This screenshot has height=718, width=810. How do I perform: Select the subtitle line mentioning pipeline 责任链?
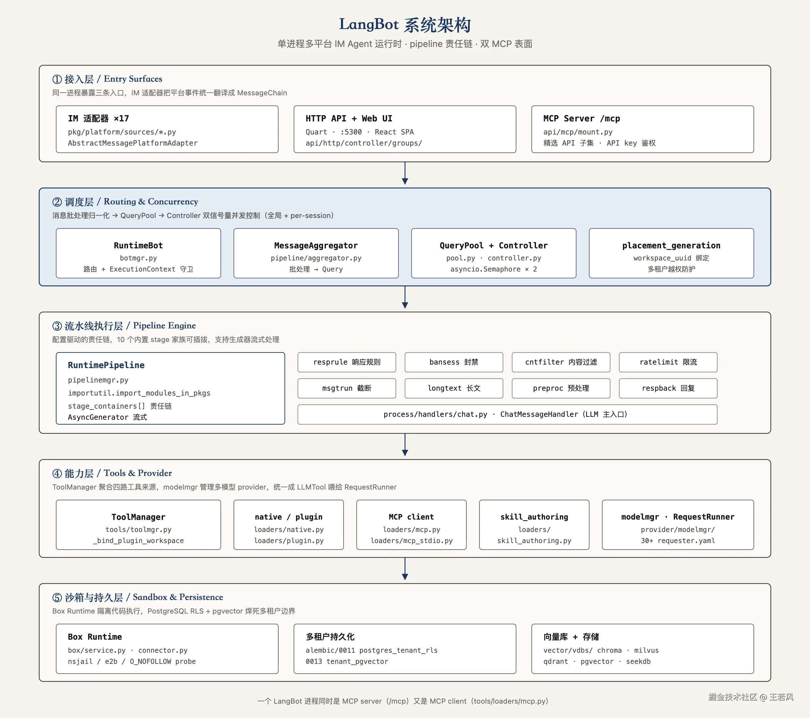click(x=405, y=44)
